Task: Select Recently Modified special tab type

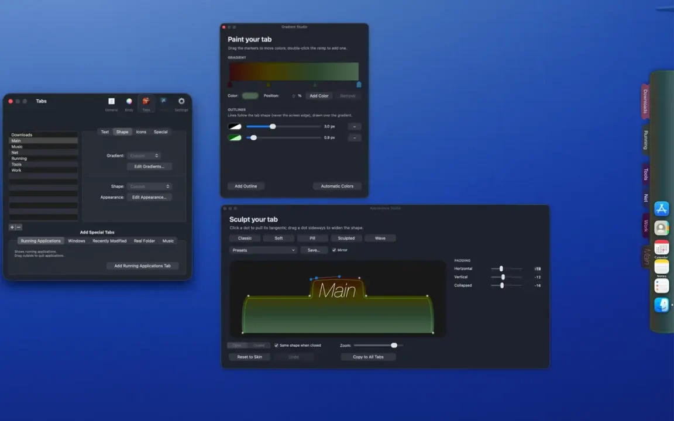Action: pyautogui.click(x=109, y=241)
